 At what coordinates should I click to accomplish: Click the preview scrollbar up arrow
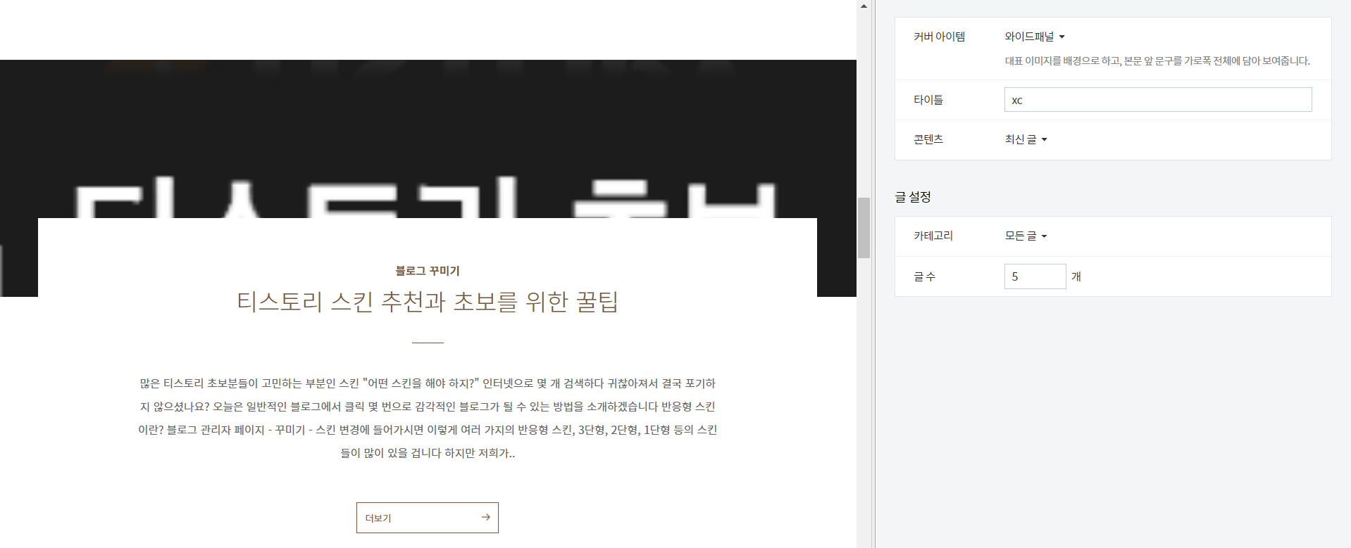[x=864, y=6]
